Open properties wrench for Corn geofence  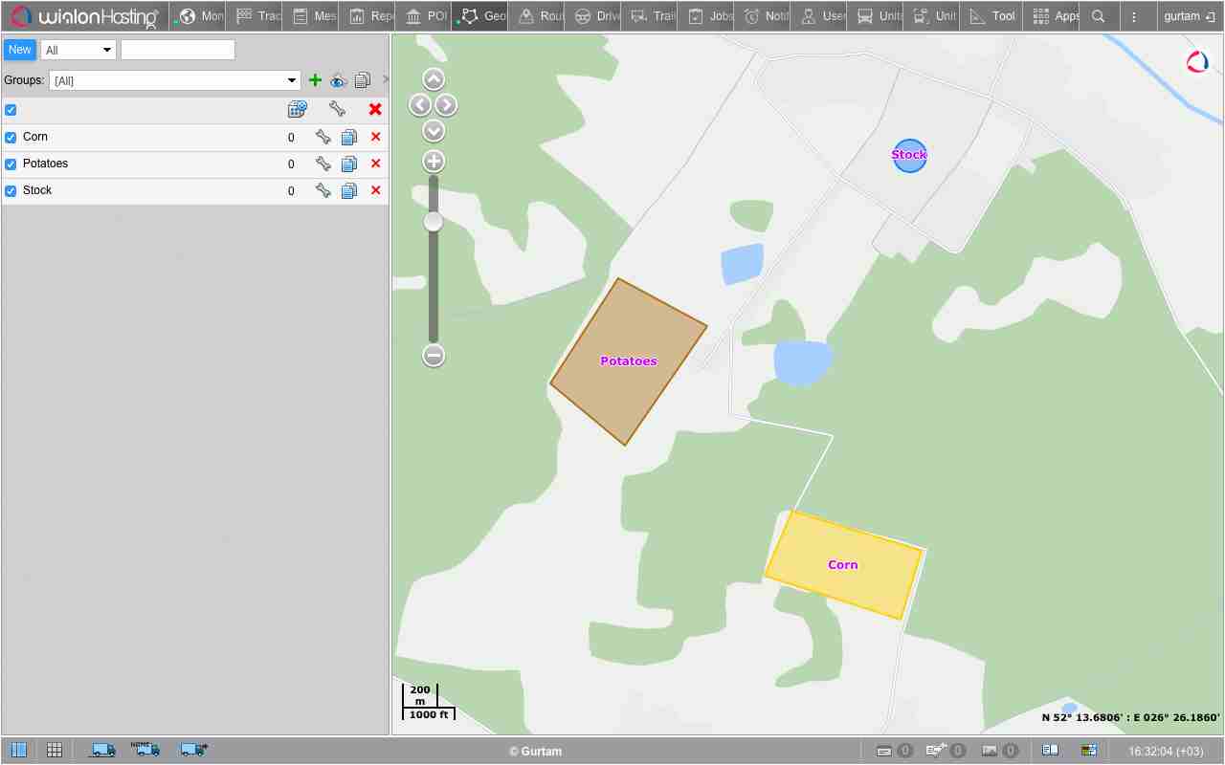323,137
